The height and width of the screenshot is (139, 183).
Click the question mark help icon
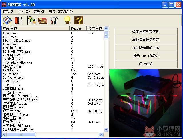click(x=79, y=20)
